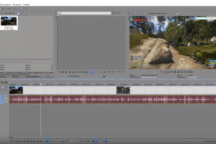This screenshot has height=144, width=216.
Task: Click the blue monitor icon in trimmer toolbar
Action: [124, 13]
